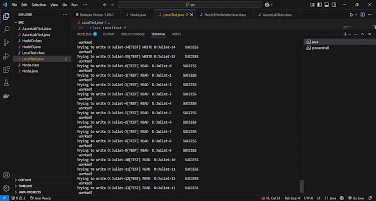Open the Customize Layout icon
The height and width of the screenshot is (201, 376).
(x=312, y=5)
